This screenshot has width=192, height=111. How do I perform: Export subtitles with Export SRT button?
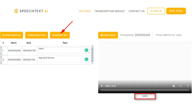[60, 35]
